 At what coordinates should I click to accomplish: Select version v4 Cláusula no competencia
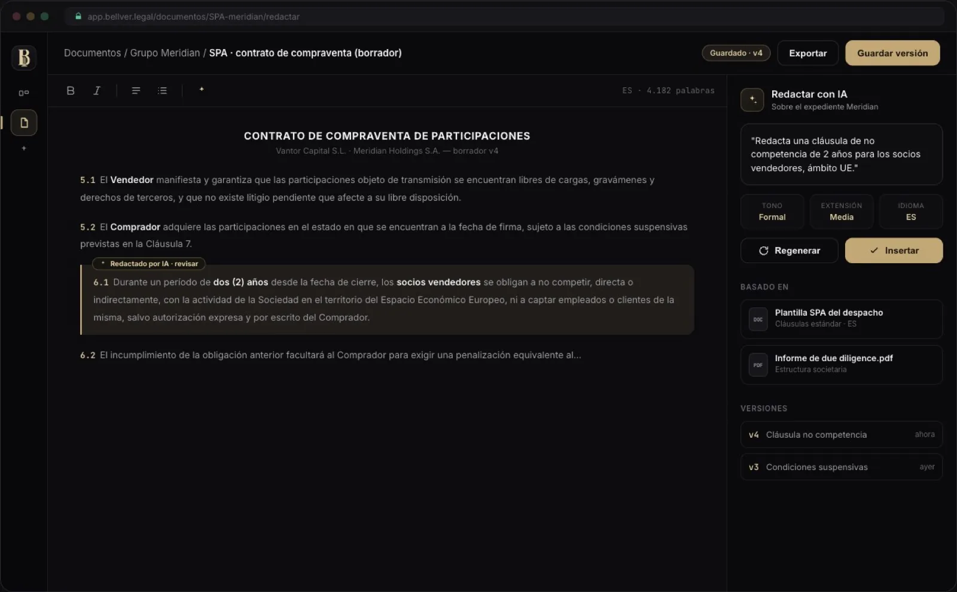coord(841,435)
